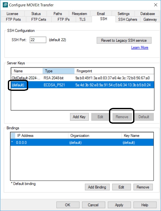161x211 pixels.
Task: Click the bindings Remove button
Action: [143, 187]
